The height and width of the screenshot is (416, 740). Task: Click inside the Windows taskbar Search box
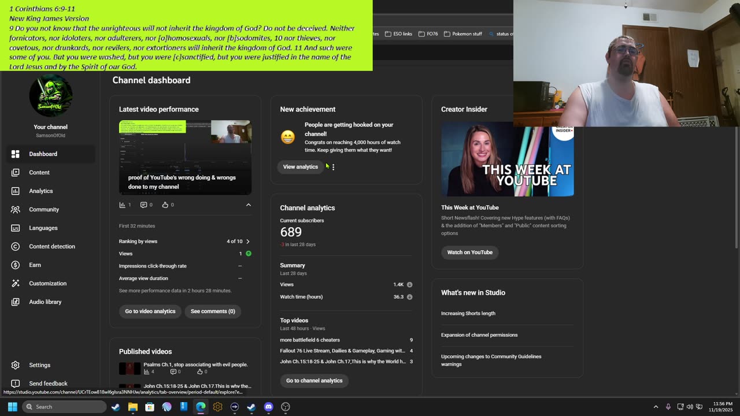click(x=64, y=407)
